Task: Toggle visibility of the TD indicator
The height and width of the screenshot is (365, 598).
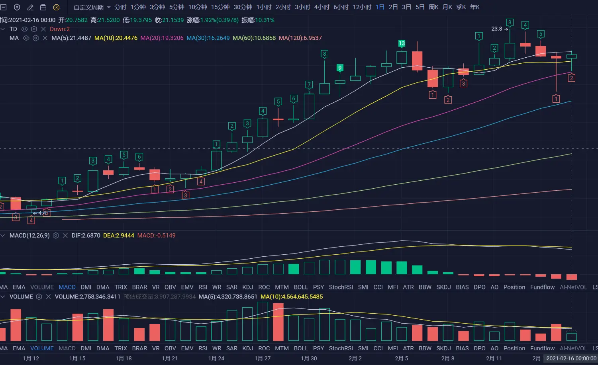Action: [x=24, y=29]
